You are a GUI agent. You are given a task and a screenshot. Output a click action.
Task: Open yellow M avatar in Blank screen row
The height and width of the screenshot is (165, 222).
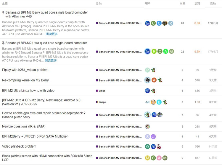tap(147, 158)
